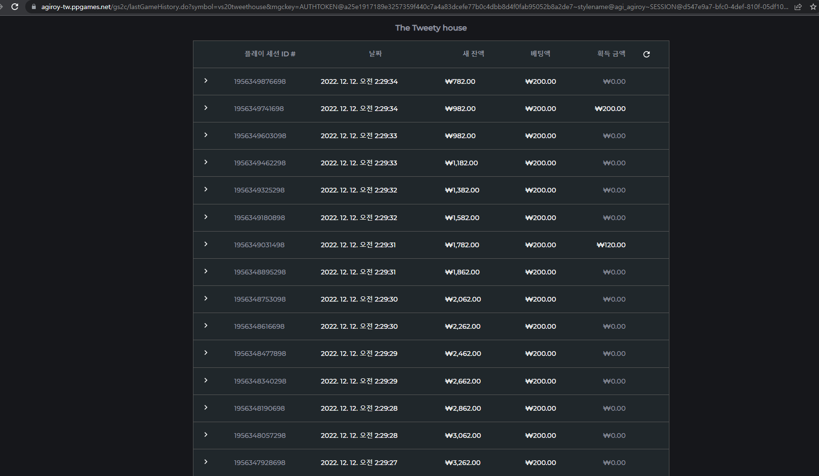
Task: Click date cell in row 1956347928698
Action: 359,463
